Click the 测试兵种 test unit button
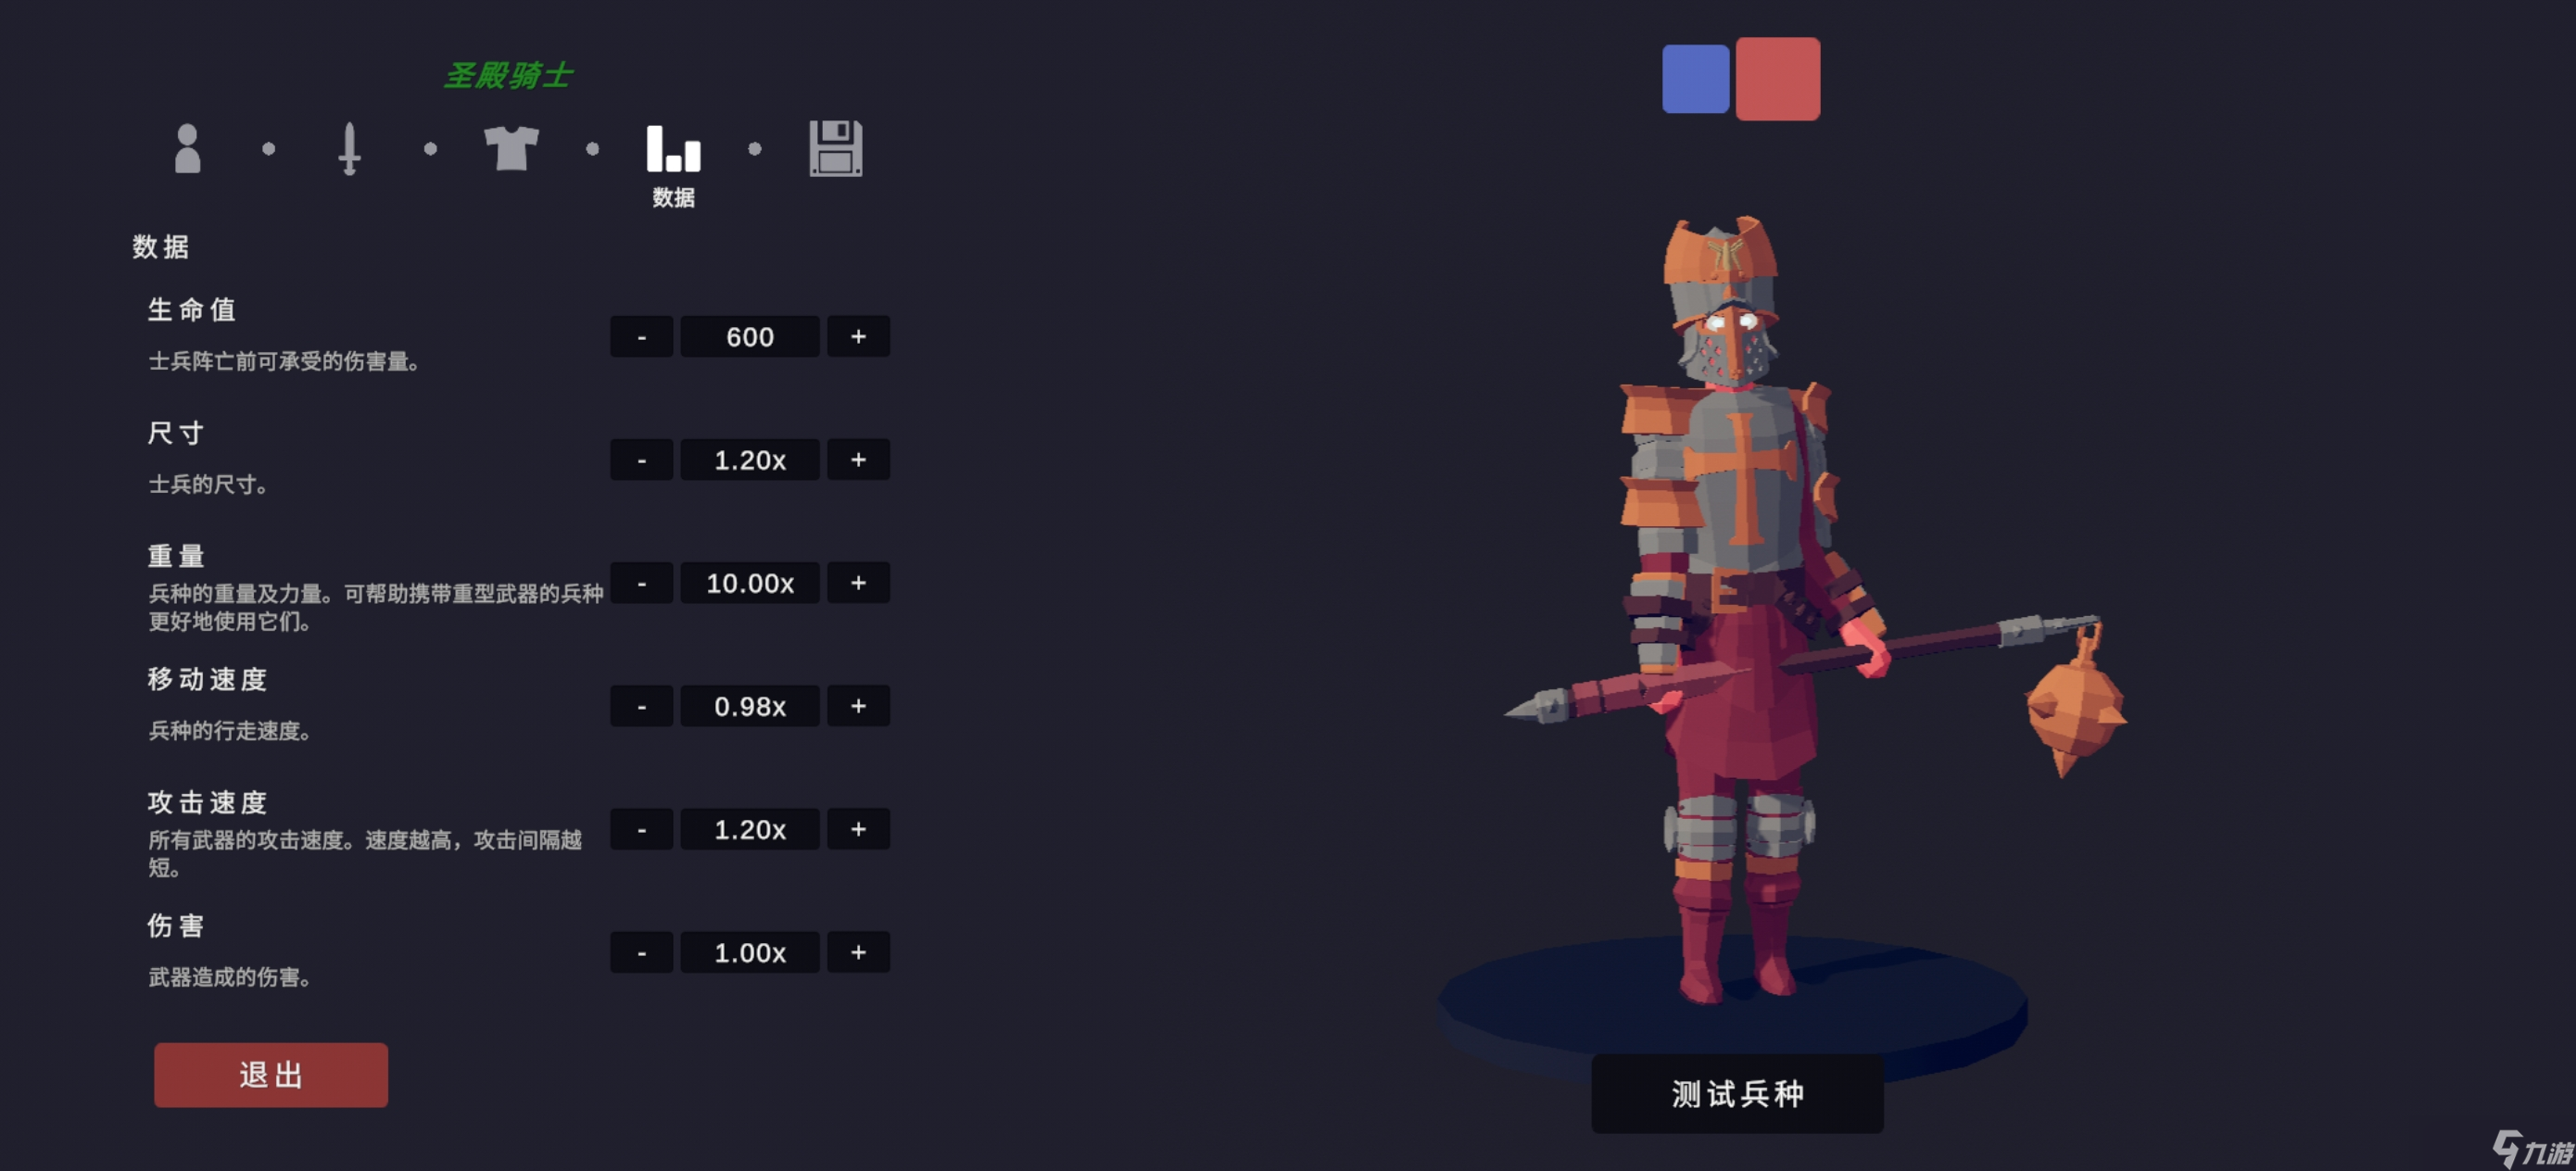 (1737, 1093)
